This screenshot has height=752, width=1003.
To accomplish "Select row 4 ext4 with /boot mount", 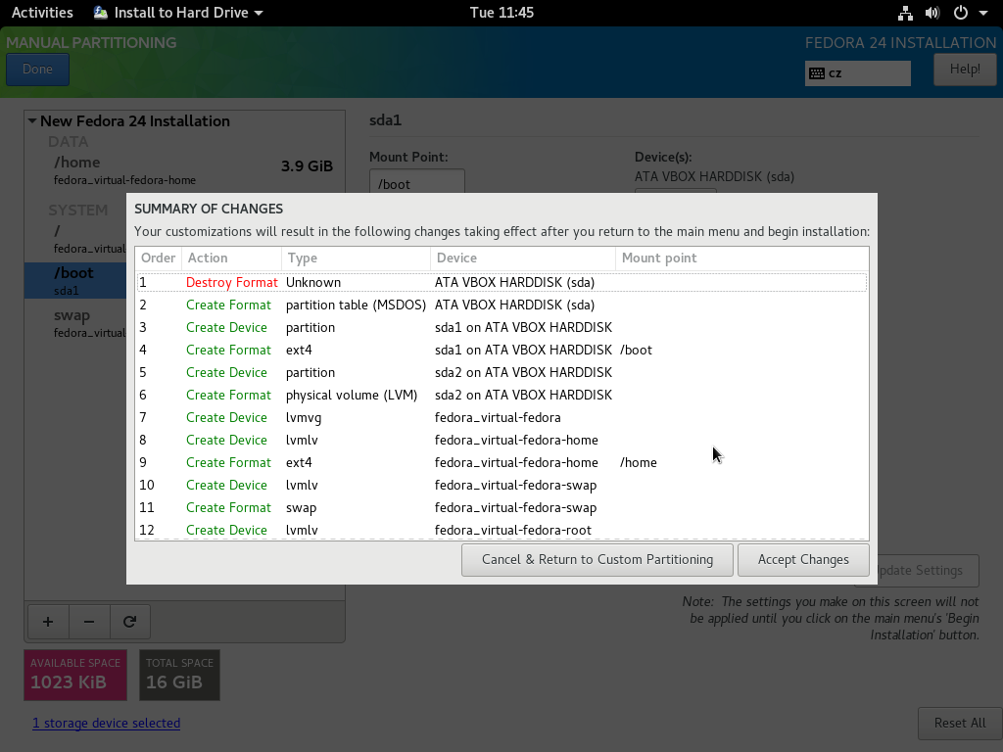I will [501, 350].
